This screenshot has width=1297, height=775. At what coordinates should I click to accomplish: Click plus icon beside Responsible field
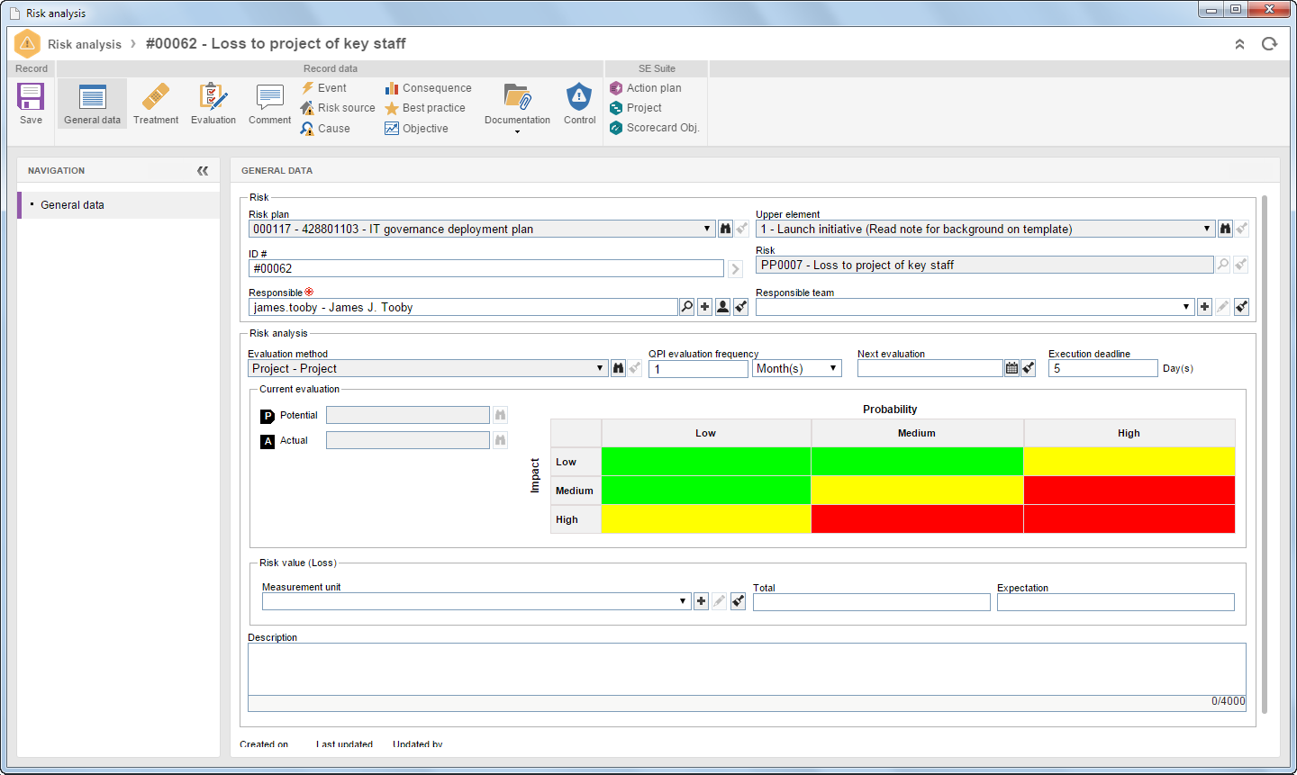(x=704, y=307)
